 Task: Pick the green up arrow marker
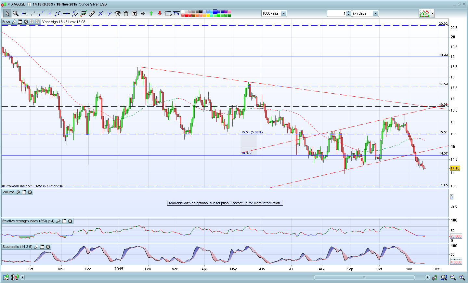151,13
